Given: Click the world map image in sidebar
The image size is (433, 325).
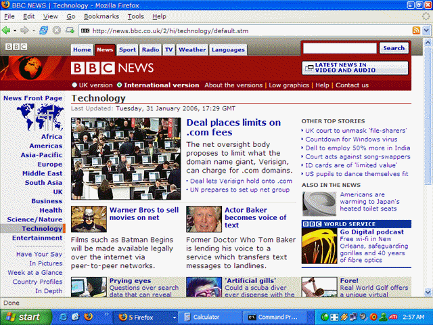Looking at the screenshot, I should point(41,116).
